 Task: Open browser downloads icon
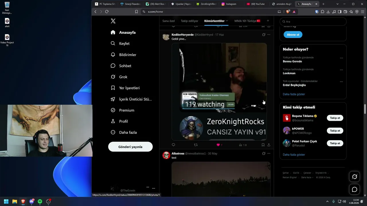tap(328, 12)
